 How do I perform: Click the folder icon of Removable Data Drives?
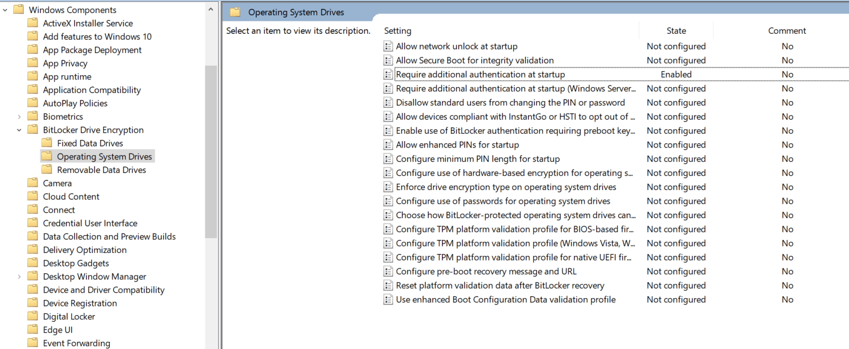(x=47, y=170)
